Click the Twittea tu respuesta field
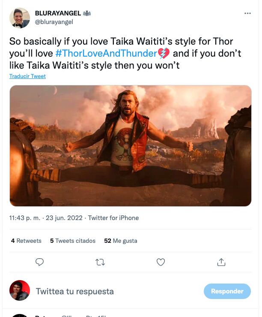Image resolution: width=262 pixels, height=317 pixels. (75, 291)
